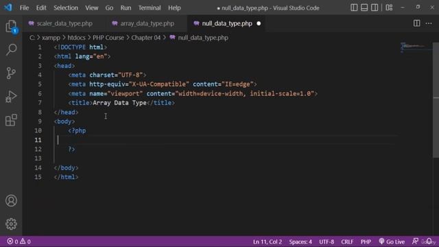
Task: Open the Terminal menu
Action: point(150,8)
